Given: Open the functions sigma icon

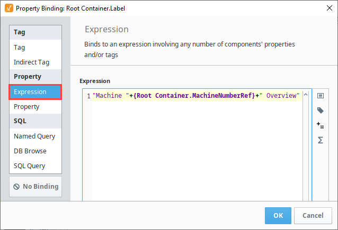Looking at the screenshot, I should pos(321,140).
